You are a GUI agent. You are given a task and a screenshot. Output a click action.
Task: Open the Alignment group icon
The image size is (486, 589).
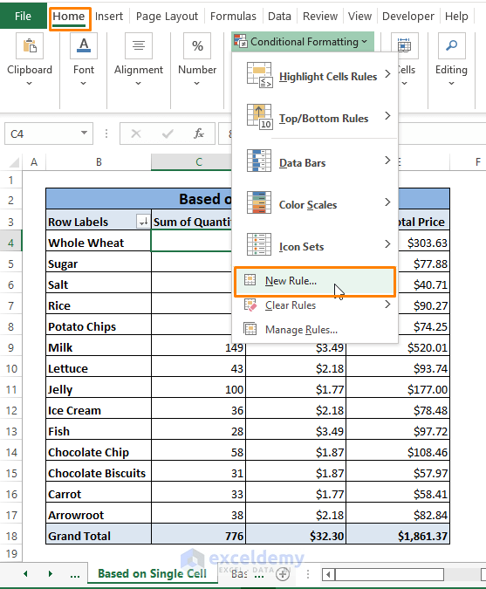tap(139, 46)
